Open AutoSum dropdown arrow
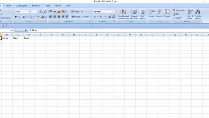 (x=186, y=10)
